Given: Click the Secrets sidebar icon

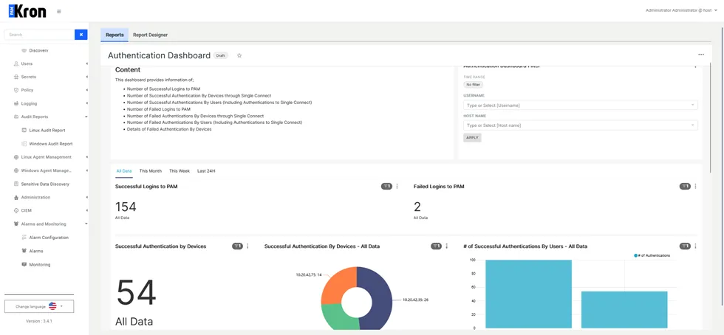Looking at the screenshot, I should pyautogui.click(x=16, y=77).
